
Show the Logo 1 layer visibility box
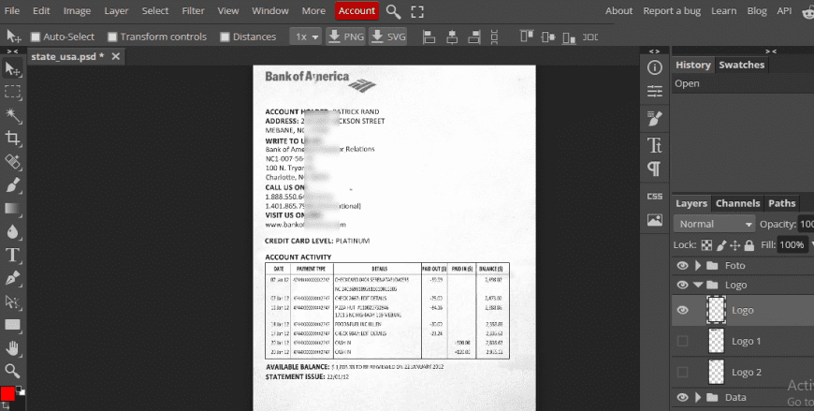pyautogui.click(x=682, y=341)
